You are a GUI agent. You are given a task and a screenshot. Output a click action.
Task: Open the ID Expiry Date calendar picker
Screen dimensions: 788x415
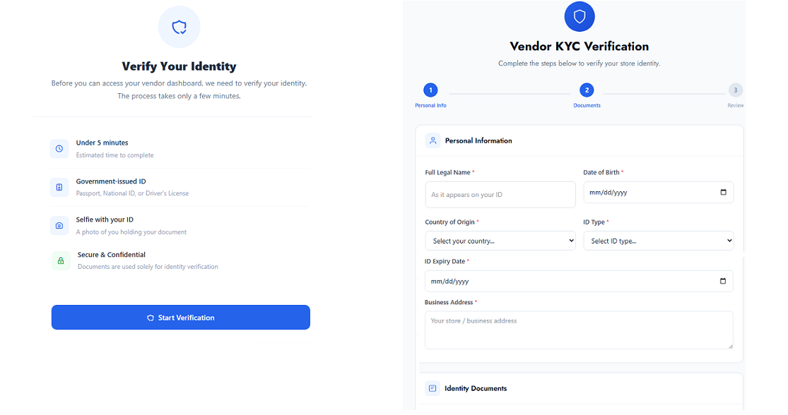(x=722, y=281)
